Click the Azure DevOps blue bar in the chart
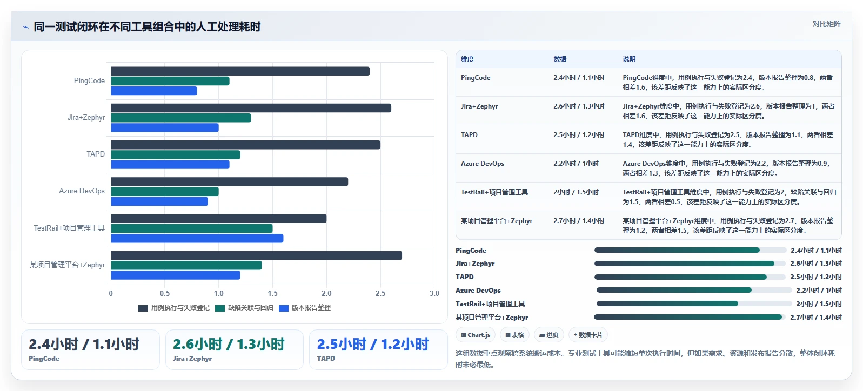Image resolution: width=863 pixels, height=391 pixels. point(159,201)
